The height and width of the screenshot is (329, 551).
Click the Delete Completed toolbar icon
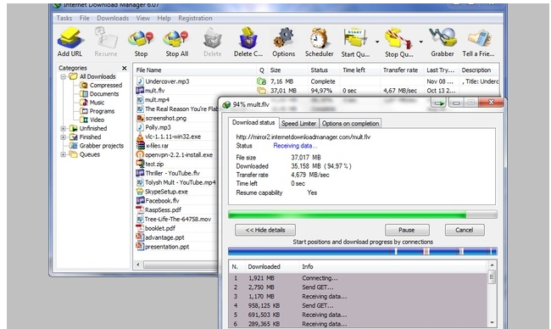(x=248, y=38)
